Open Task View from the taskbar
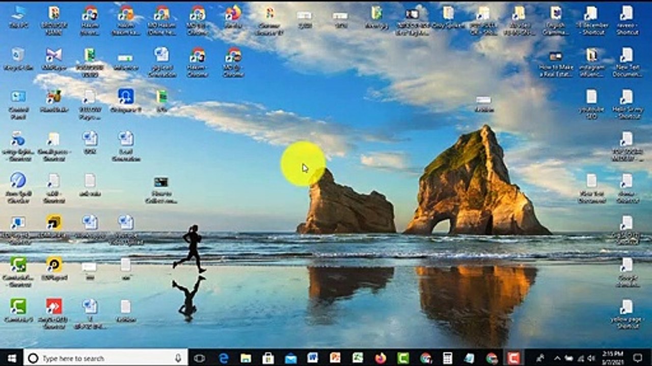Viewport: 652px width, 366px height. tap(200, 358)
